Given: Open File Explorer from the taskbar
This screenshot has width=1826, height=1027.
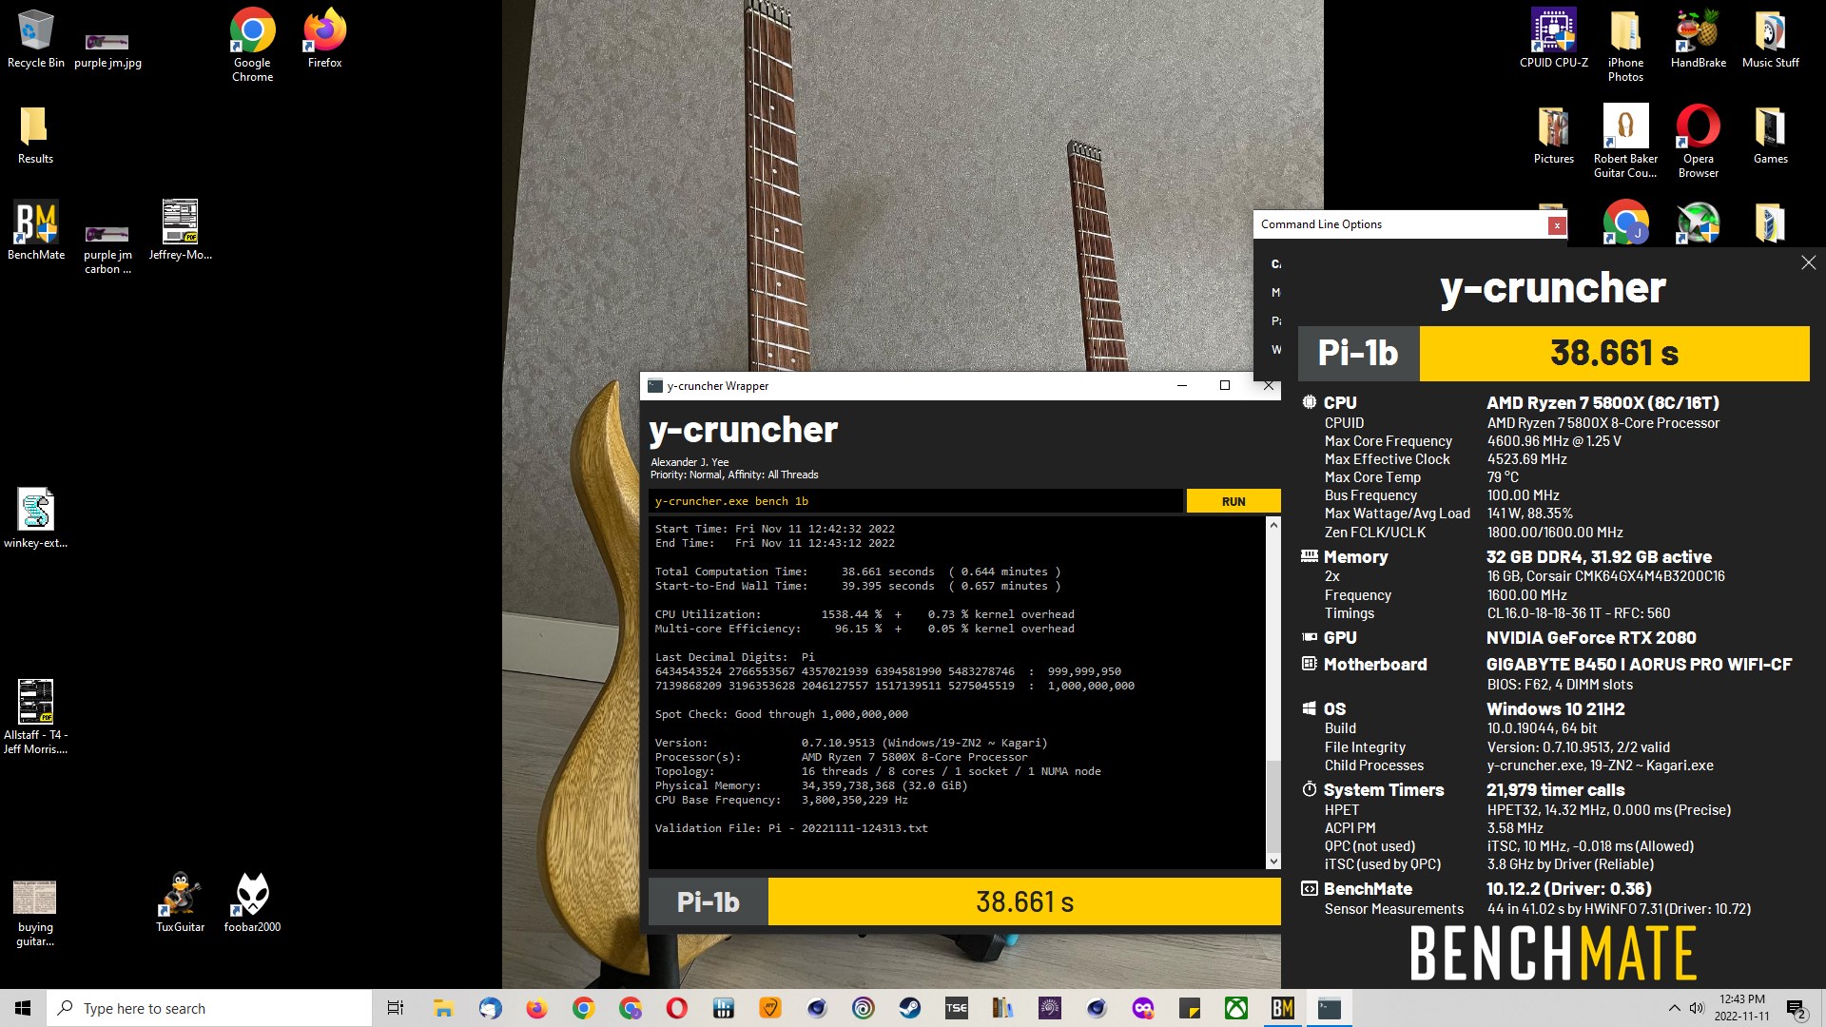Looking at the screenshot, I should (x=443, y=1008).
